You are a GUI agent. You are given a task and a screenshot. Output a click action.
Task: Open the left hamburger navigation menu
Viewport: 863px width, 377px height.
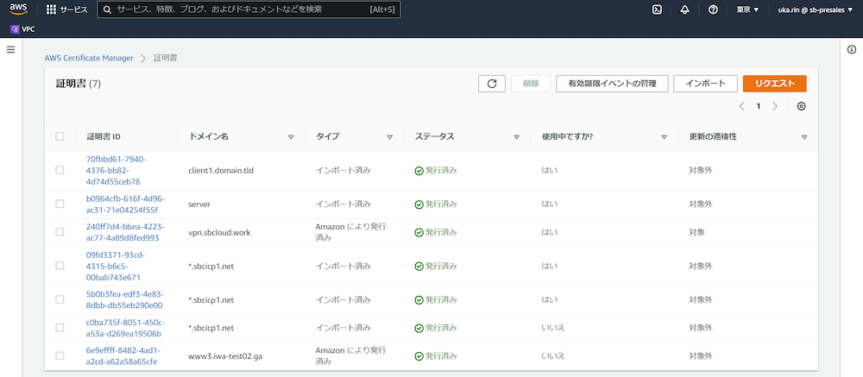point(11,50)
